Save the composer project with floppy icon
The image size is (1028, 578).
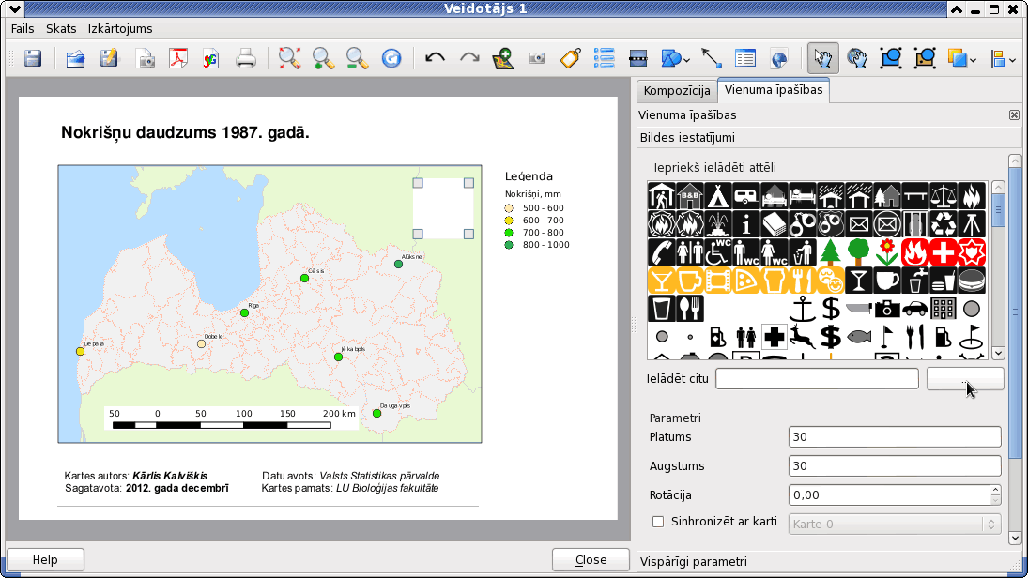coord(33,59)
